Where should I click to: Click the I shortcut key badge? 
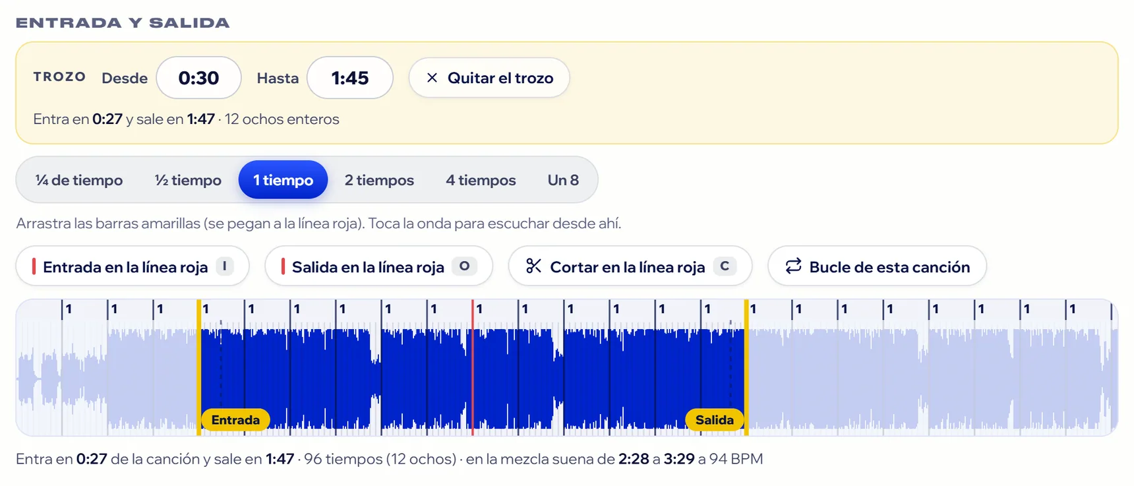(x=225, y=266)
